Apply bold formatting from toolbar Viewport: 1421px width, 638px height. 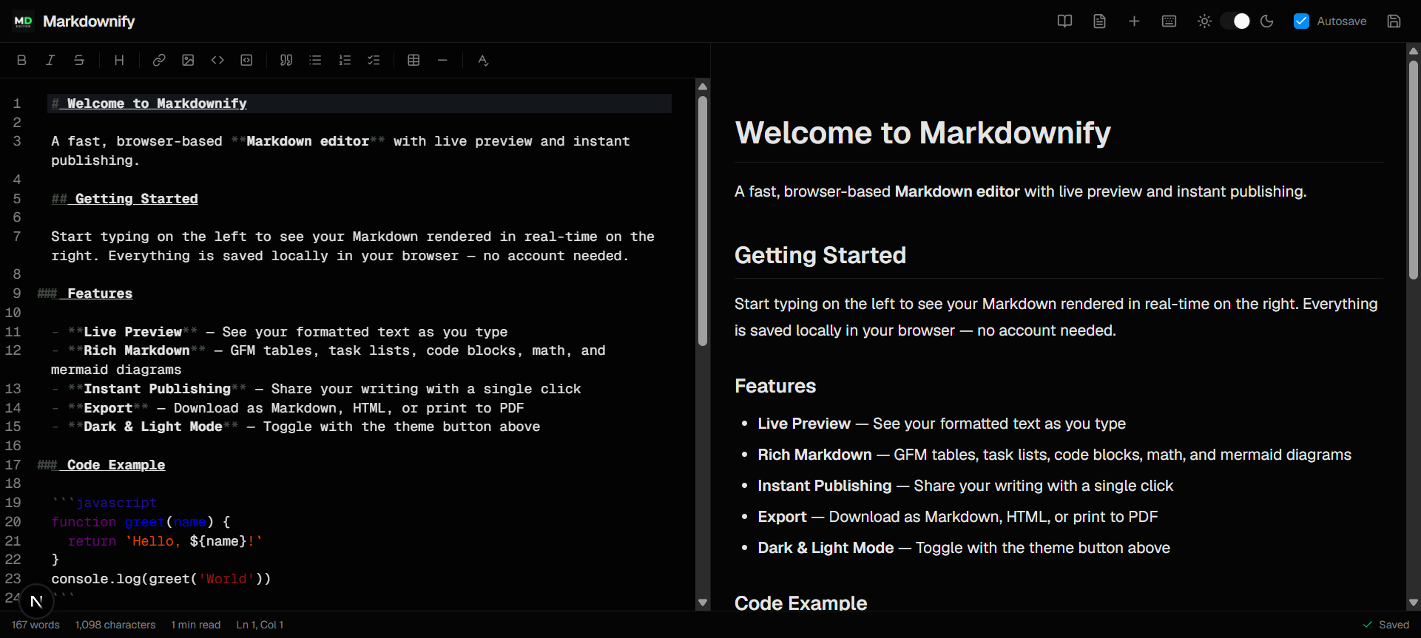pos(21,61)
